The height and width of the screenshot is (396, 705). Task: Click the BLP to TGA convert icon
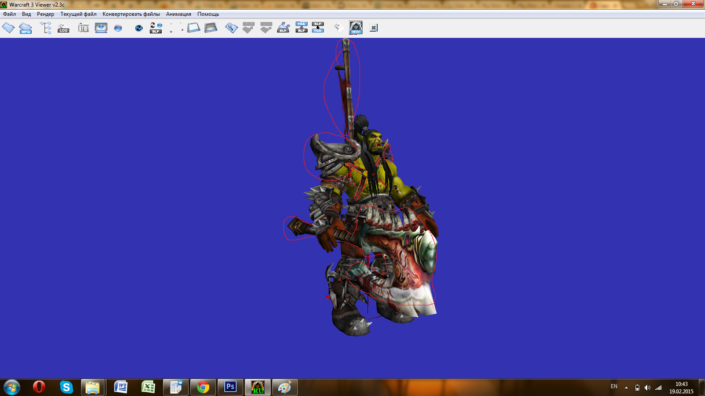click(318, 28)
